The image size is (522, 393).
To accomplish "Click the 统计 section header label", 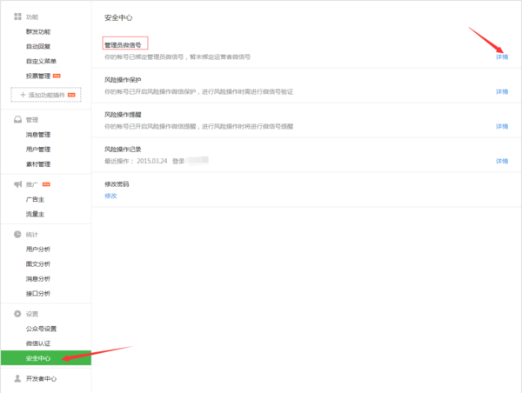I will pyautogui.click(x=32, y=235).
